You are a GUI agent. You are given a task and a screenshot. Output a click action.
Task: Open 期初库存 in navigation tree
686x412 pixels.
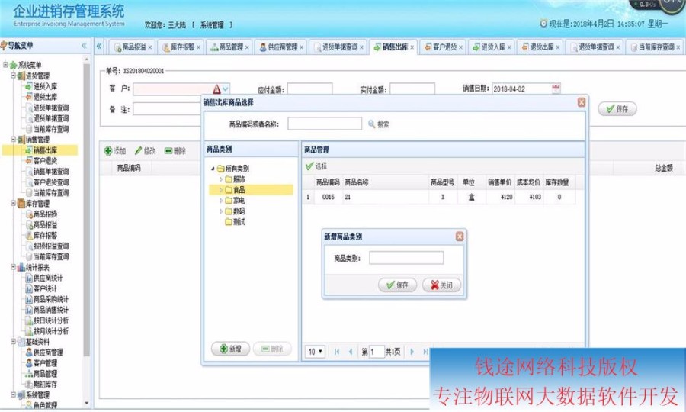point(45,384)
